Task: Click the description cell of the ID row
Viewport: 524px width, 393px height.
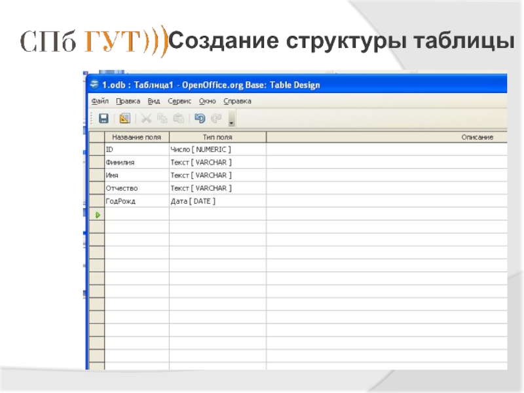Action: 386,149
